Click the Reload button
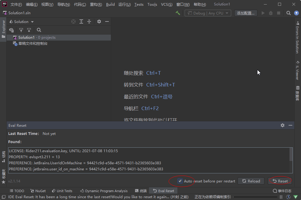 pos(251,181)
